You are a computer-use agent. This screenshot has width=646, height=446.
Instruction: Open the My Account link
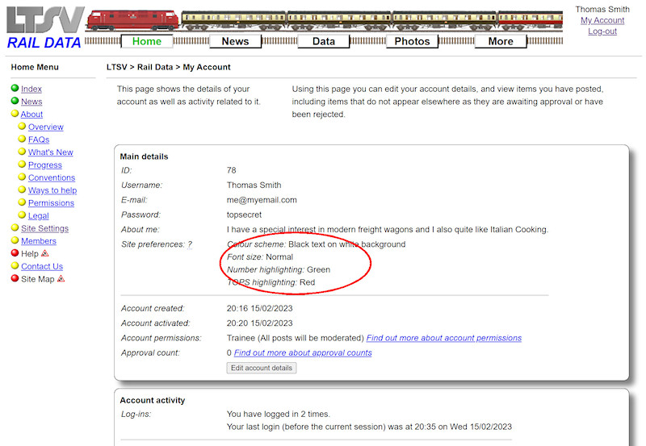(x=602, y=20)
